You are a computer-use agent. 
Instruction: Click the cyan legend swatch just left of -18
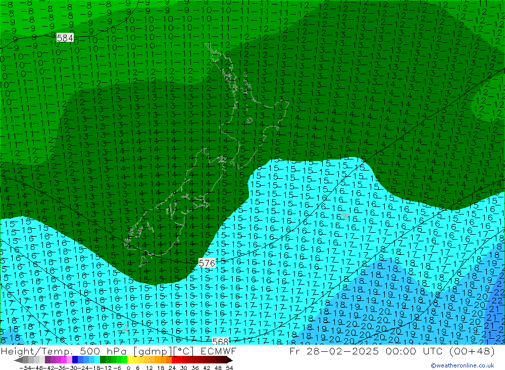tap(97, 359)
